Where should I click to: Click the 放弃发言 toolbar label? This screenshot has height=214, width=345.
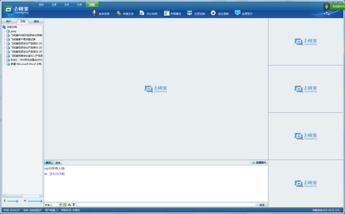tap(104, 14)
